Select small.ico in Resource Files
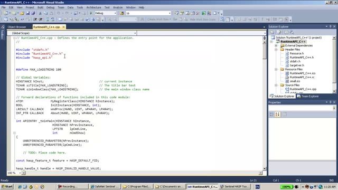Viewport: 338px width, 190px height. tap(295, 81)
